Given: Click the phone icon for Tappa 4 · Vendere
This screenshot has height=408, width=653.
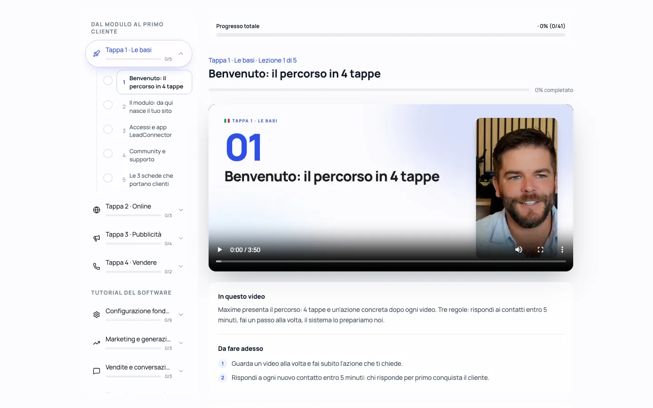Looking at the screenshot, I should 97,266.
